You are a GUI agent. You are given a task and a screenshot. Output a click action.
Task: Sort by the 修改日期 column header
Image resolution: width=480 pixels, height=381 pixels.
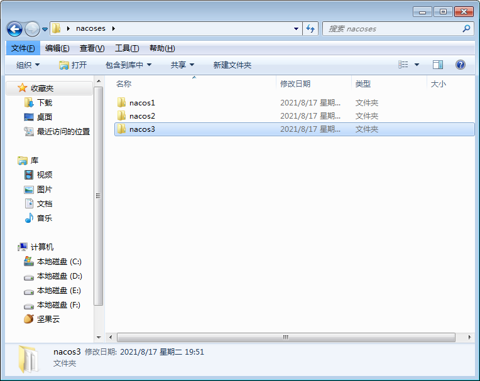tap(295, 83)
